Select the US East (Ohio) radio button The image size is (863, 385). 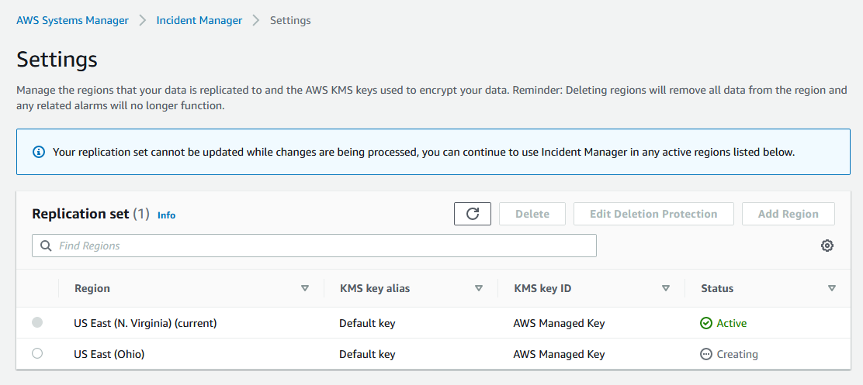[x=37, y=354]
